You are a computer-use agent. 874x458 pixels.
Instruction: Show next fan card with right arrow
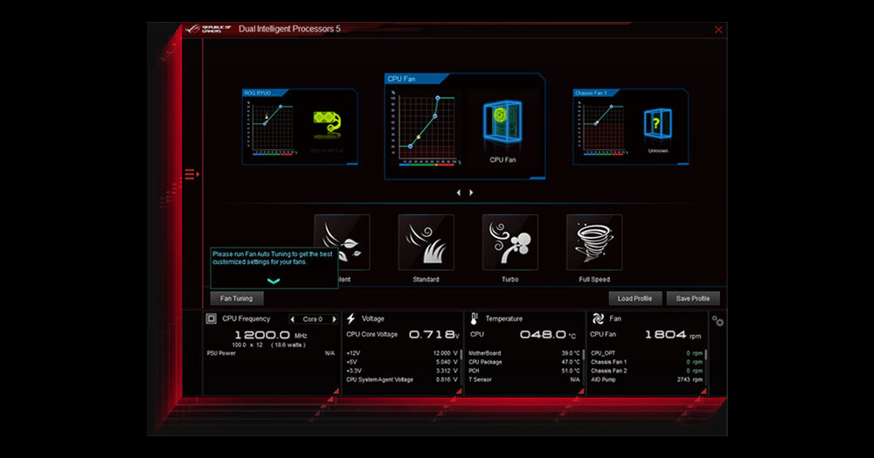471,192
